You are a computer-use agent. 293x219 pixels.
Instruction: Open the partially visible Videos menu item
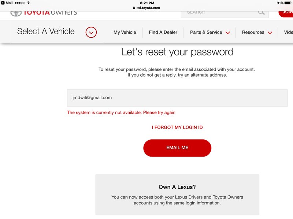click(x=288, y=32)
